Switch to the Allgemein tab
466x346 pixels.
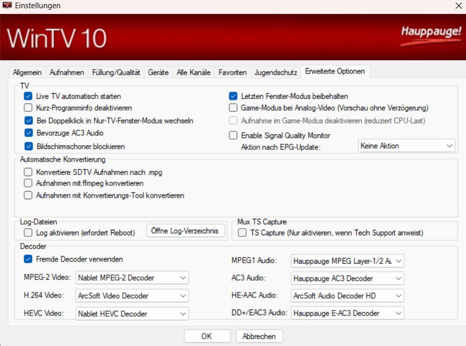click(x=27, y=73)
